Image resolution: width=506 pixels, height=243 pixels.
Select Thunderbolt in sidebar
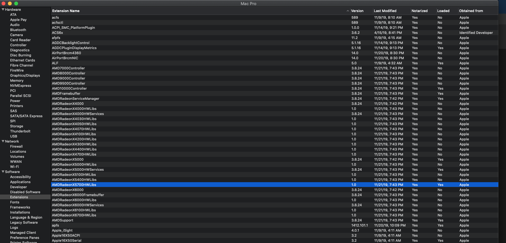[20, 131]
